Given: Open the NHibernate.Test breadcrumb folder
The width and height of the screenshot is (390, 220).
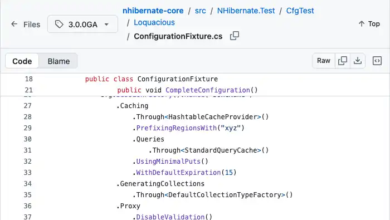Looking at the screenshot, I should (246, 11).
